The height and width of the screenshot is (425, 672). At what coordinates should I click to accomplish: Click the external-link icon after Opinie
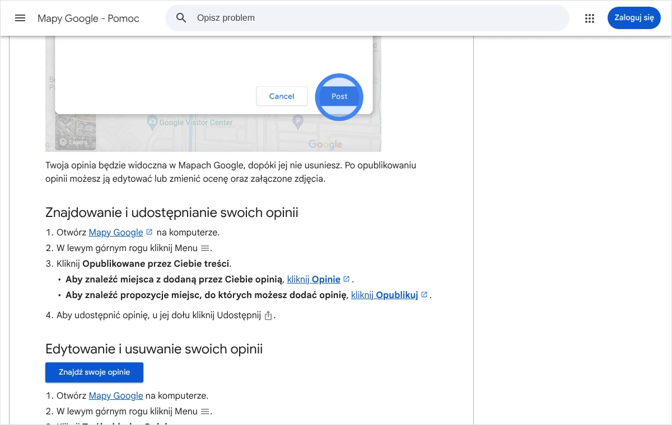click(x=347, y=279)
